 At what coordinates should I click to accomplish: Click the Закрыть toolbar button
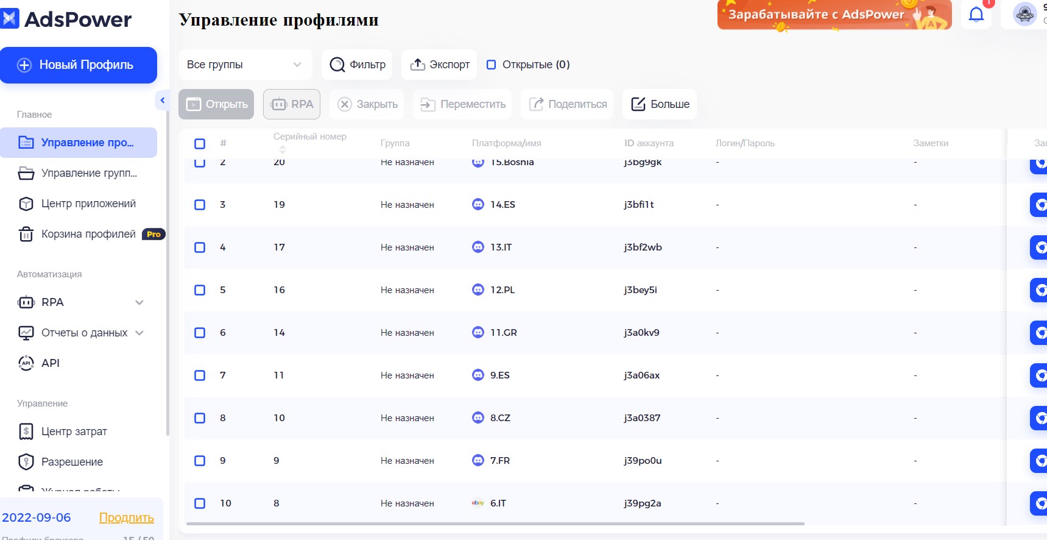click(367, 104)
